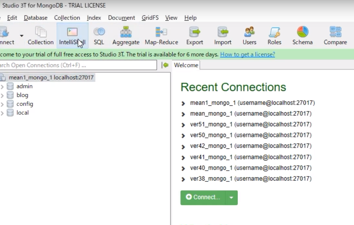Click chevron beside ver41_mongo_1 recent connection
Screen dimensions: 354x225
[x=183, y=158]
